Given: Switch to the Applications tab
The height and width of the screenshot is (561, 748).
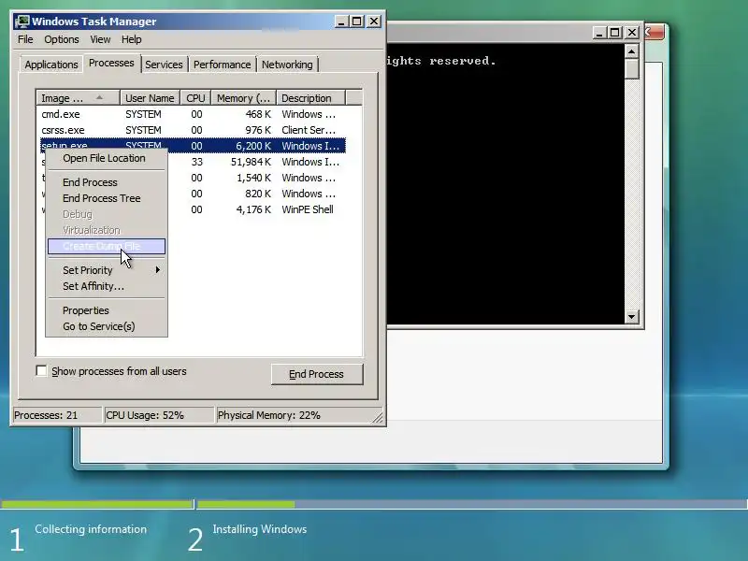Looking at the screenshot, I should 51,65.
